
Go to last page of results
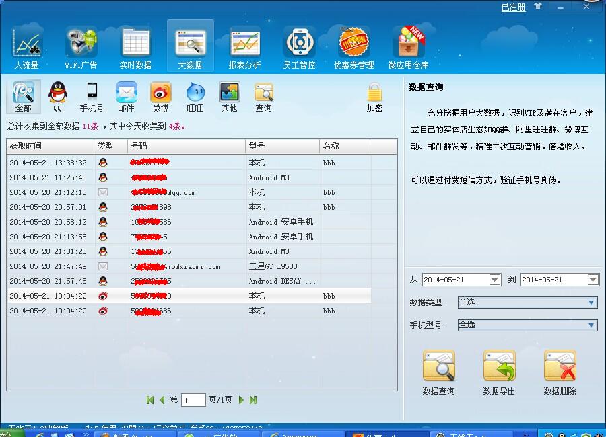tap(253, 400)
